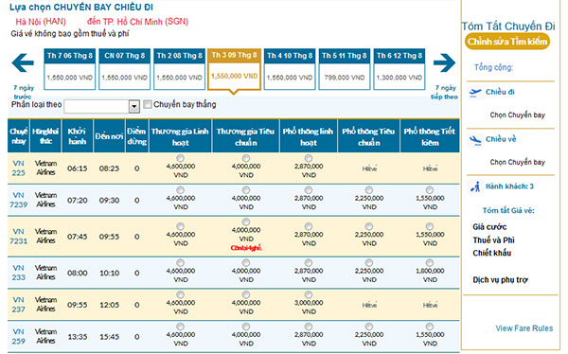
Task: Open the Phân loại theo dropdown
Action: tap(102, 106)
